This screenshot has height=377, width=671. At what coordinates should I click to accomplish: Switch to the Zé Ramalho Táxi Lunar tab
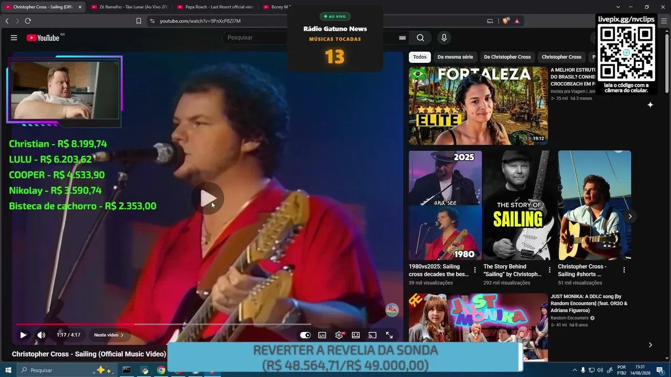pos(129,7)
